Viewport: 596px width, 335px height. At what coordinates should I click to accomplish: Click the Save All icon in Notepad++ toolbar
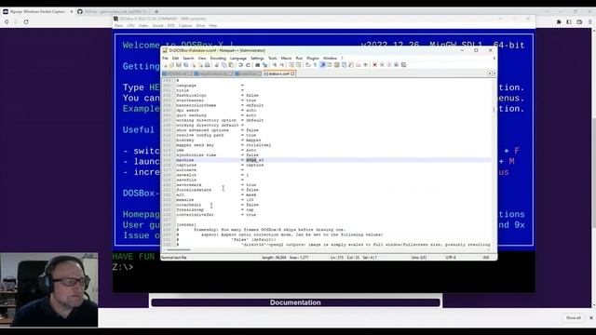185,65
